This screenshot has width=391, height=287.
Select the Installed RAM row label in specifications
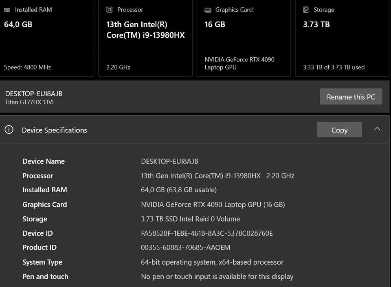coord(45,190)
